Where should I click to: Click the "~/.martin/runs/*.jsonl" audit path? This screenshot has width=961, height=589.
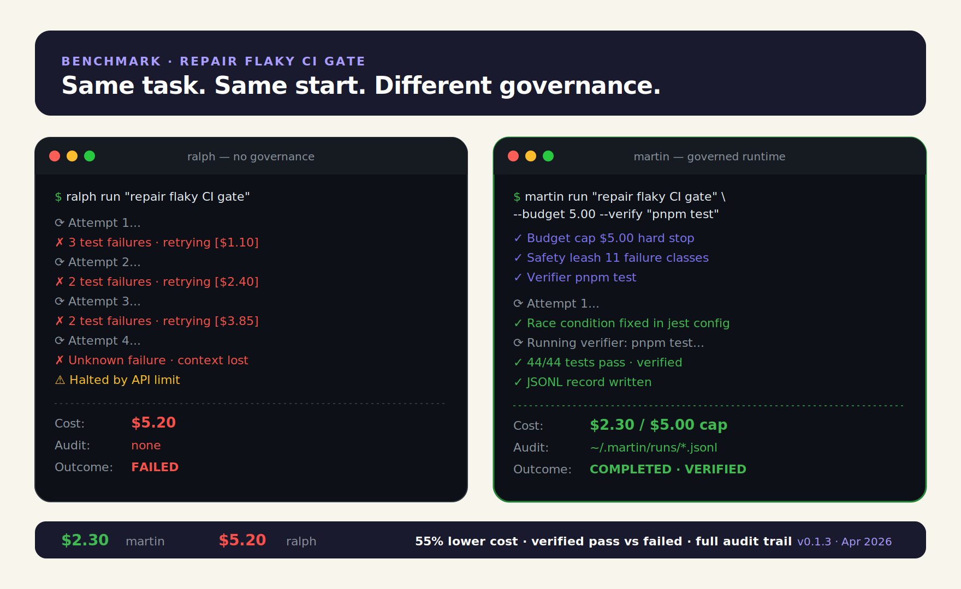654,447
